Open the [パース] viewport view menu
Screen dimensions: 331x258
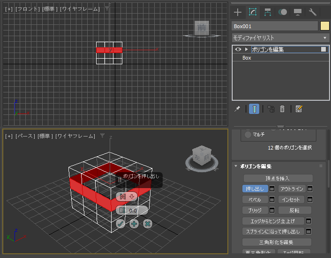click(x=25, y=136)
